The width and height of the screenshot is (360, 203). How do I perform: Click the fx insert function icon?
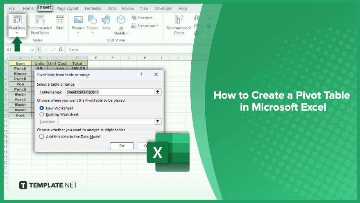point(60,50)
